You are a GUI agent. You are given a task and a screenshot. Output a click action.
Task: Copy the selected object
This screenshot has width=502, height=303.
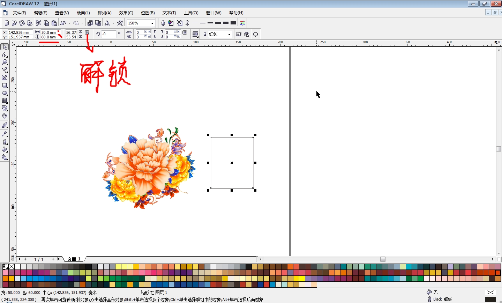coord(46,23)
